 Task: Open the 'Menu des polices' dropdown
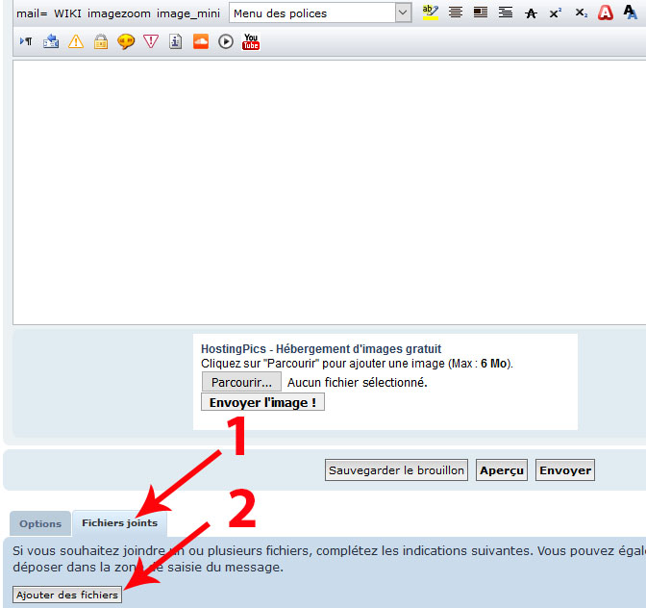[x=321, y=13]
